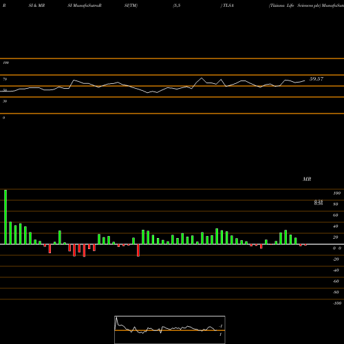Click the tallest green histogram bar at the left edge
This screenshot has width=344, height=344.
coord(6,217)
